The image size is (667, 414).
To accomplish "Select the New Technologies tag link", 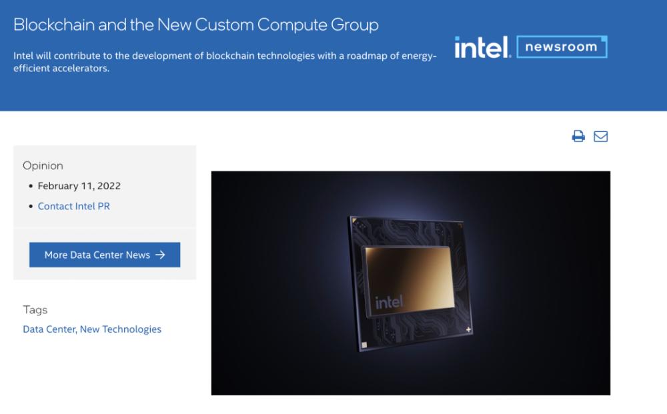I will [x=120, y=329].
